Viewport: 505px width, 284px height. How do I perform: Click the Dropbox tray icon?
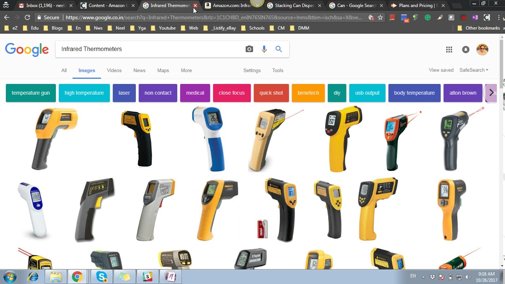(432, 277)
